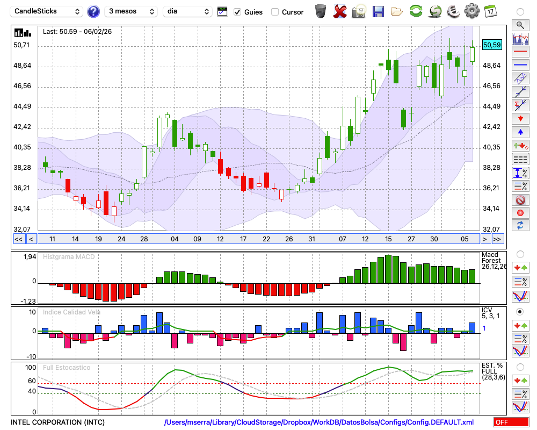Image resolution: width=537 pixels, height=430 pixels.
Task: Open settings with the gear icon
Action: coord(471,11)
